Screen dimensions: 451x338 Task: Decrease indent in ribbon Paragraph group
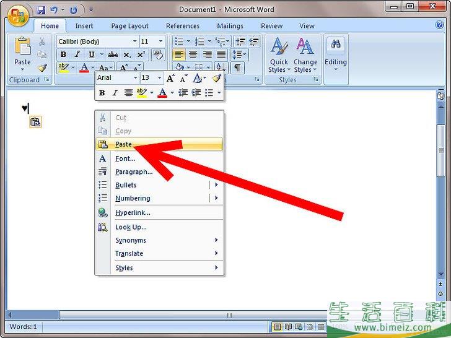click(240, 41)
